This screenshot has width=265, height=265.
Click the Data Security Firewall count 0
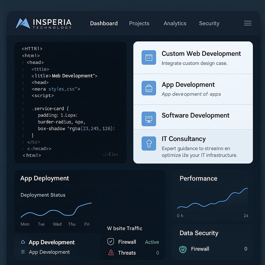(x=246, y=249)
